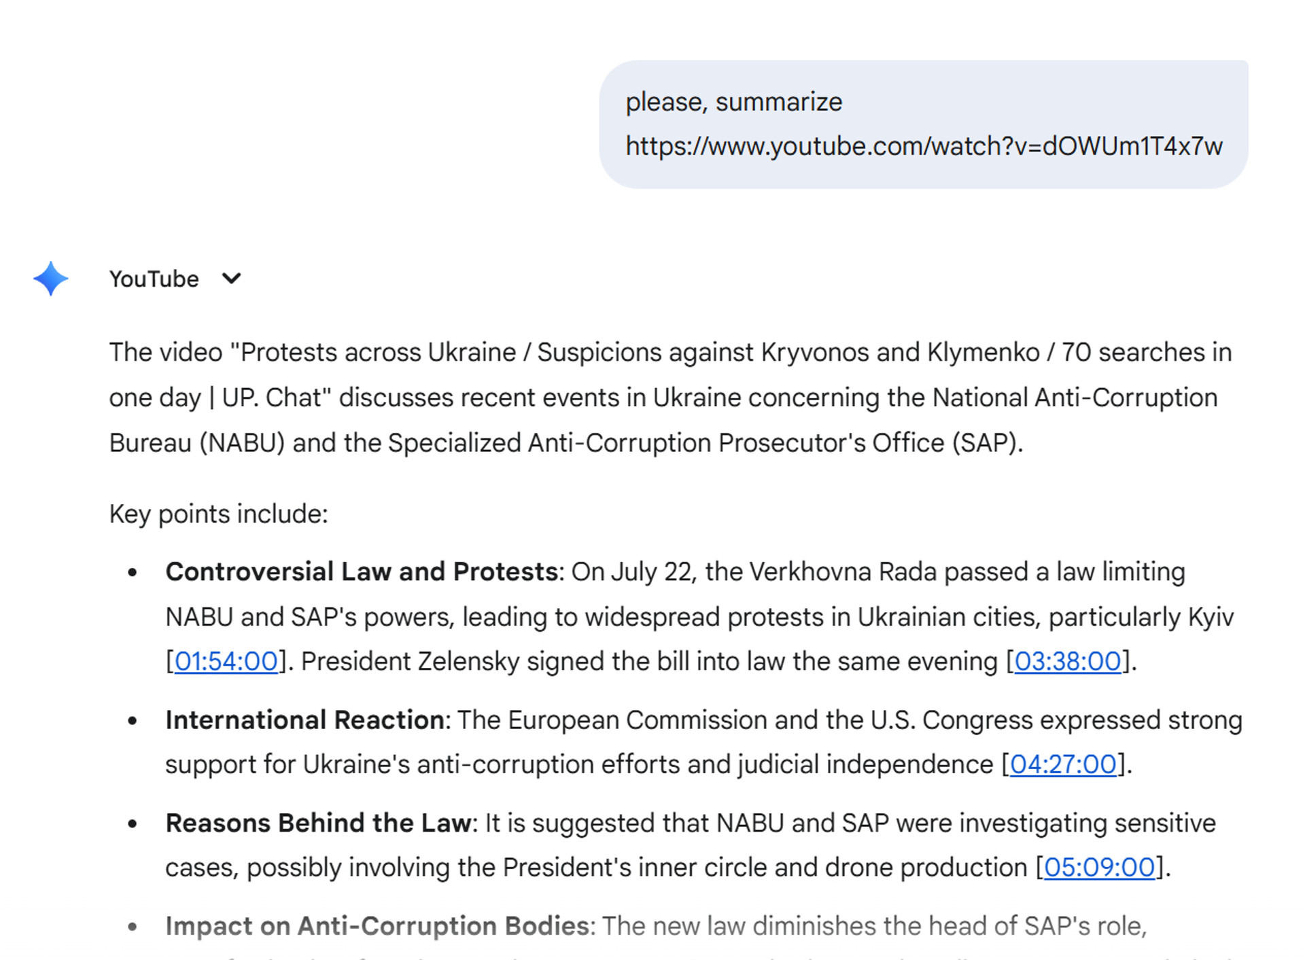Click bullet dot beside "International Reaction"
Viewport: 1305px width, 960px height.
point(133,721)
